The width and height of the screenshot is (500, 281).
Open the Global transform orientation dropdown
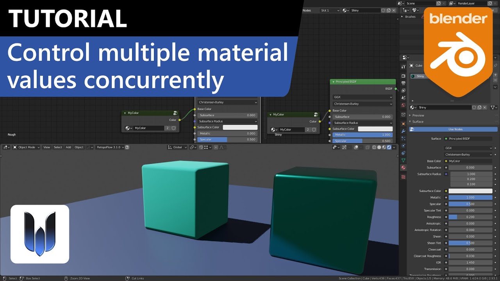tap(177, 147)
